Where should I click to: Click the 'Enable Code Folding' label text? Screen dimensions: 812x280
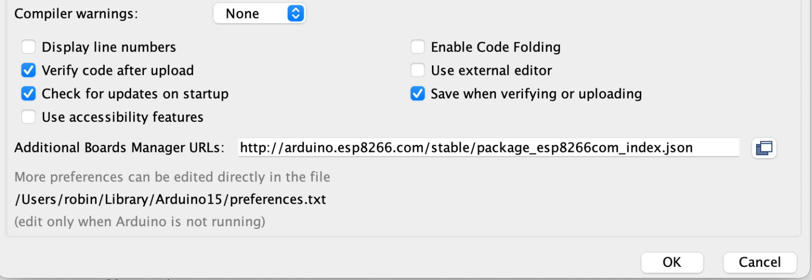coord(495,47)
